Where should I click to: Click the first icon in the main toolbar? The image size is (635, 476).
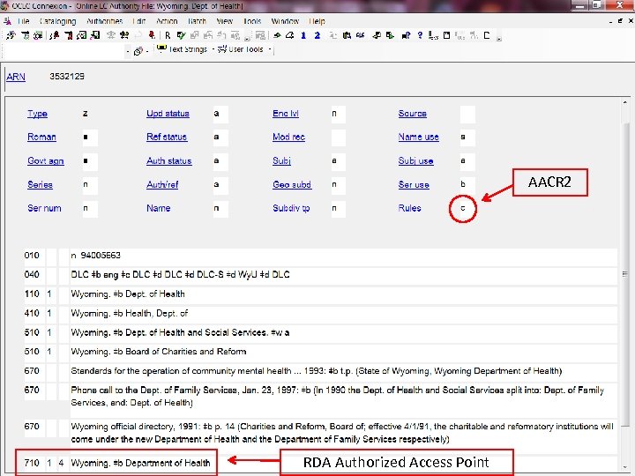tap(11, 35)
